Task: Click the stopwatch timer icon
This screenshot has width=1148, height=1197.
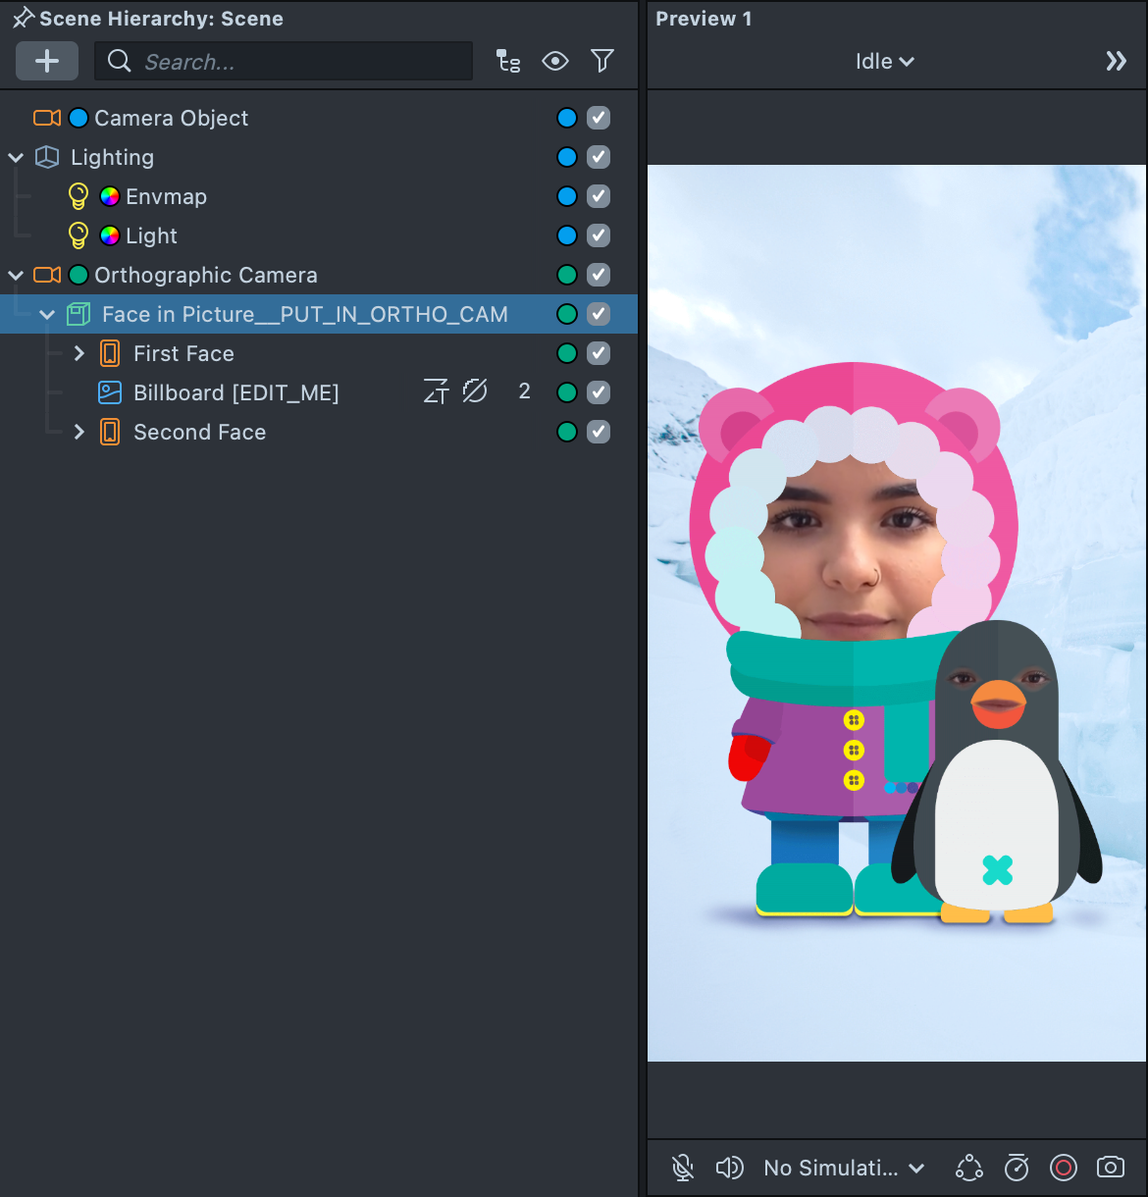Action: (x=1017, y=1168)
